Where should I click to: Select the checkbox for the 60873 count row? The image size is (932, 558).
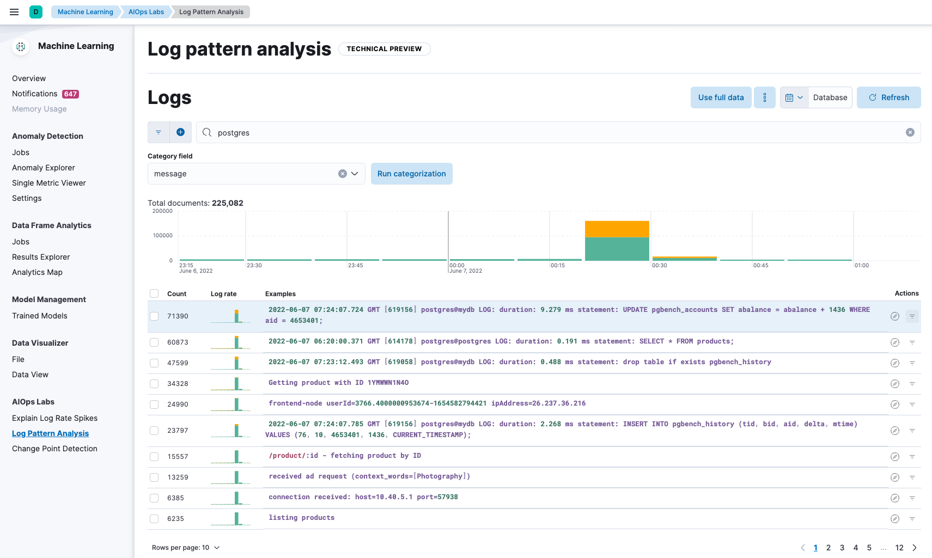(x=154, y=342)
